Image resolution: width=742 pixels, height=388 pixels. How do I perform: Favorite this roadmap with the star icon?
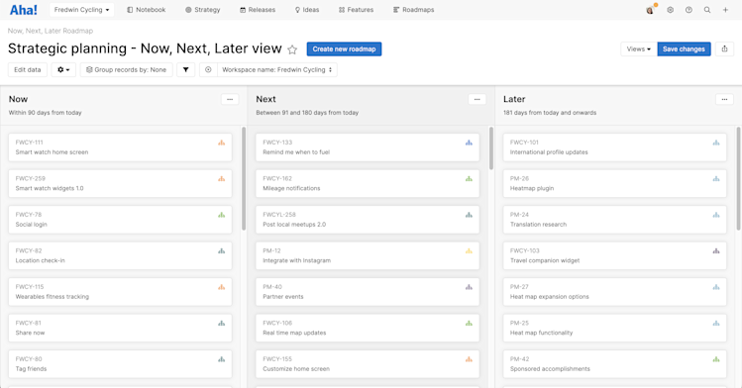(x=292, y=49)
